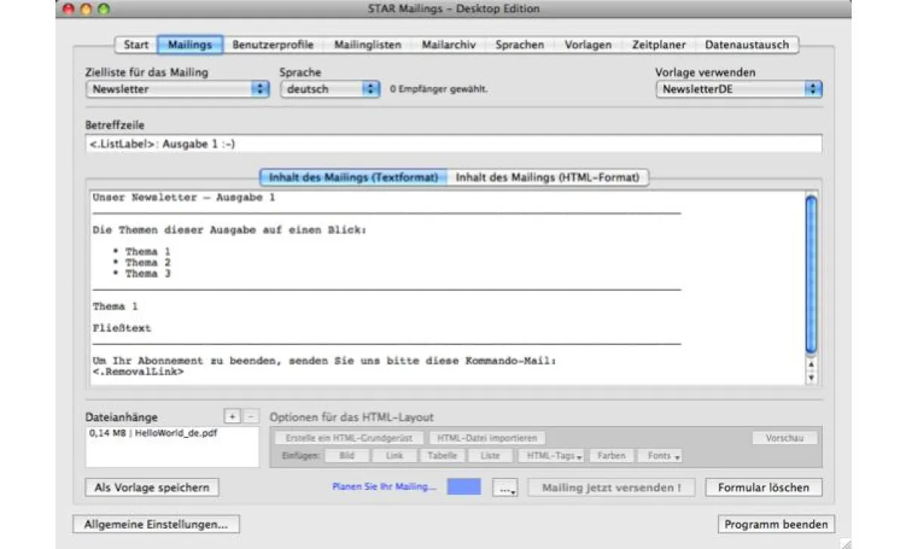
Task: Click Formular löschen button
Action: pos(763,488)
